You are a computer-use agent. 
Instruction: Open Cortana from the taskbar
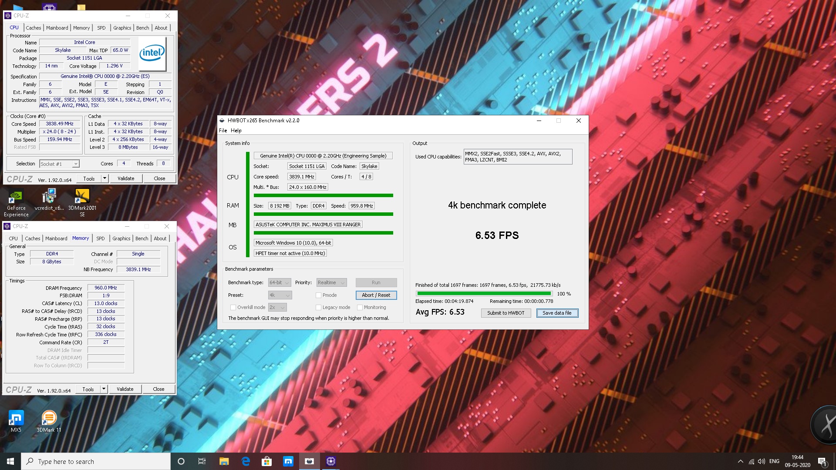pos(181,461)
